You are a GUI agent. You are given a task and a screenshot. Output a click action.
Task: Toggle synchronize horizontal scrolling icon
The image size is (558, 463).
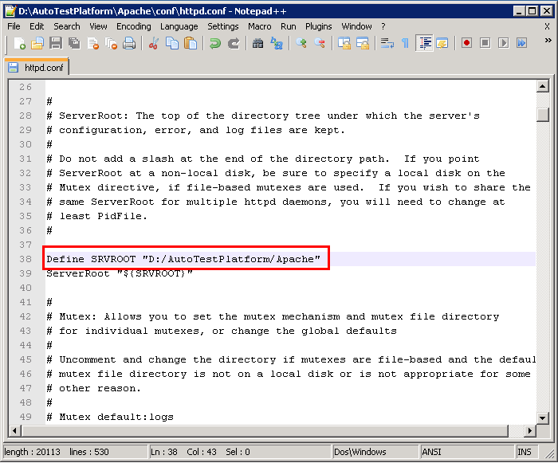tap(363, 43)
